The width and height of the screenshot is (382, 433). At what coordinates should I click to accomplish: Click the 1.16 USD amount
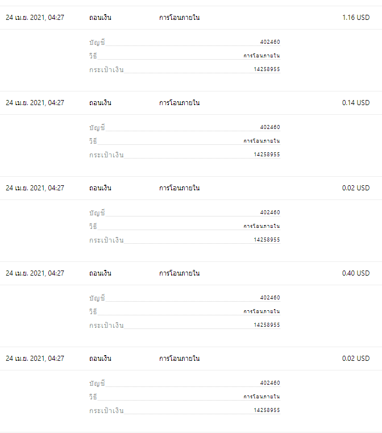tap(356, 18)
